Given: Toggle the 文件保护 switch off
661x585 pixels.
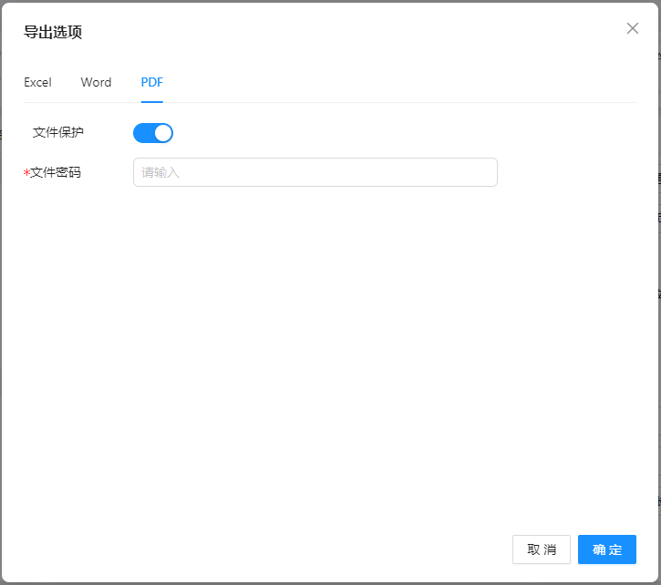Looking at the screenshot, I should pyautogui.click(x=152, y=133).
